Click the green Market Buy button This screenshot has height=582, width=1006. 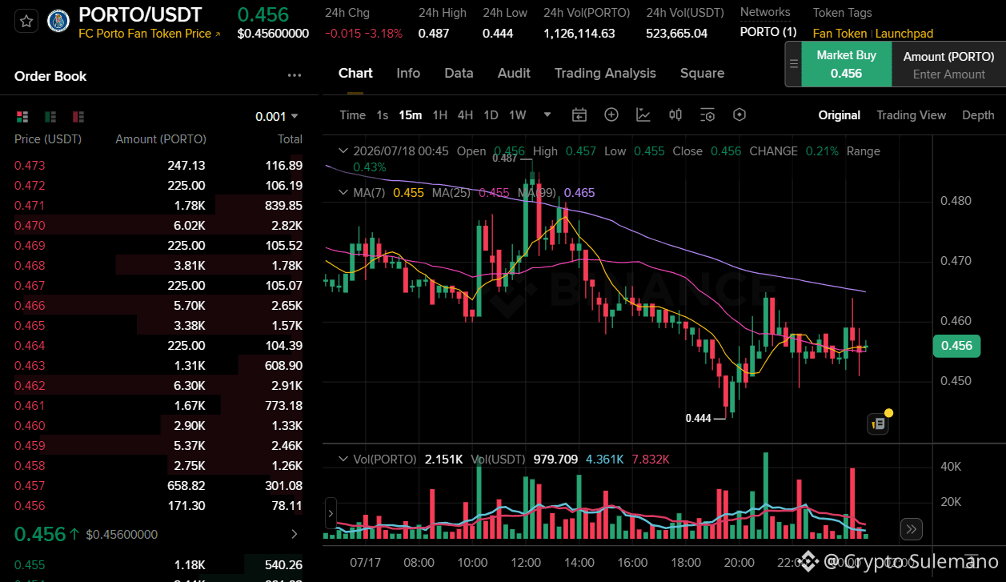pos(847,64)
